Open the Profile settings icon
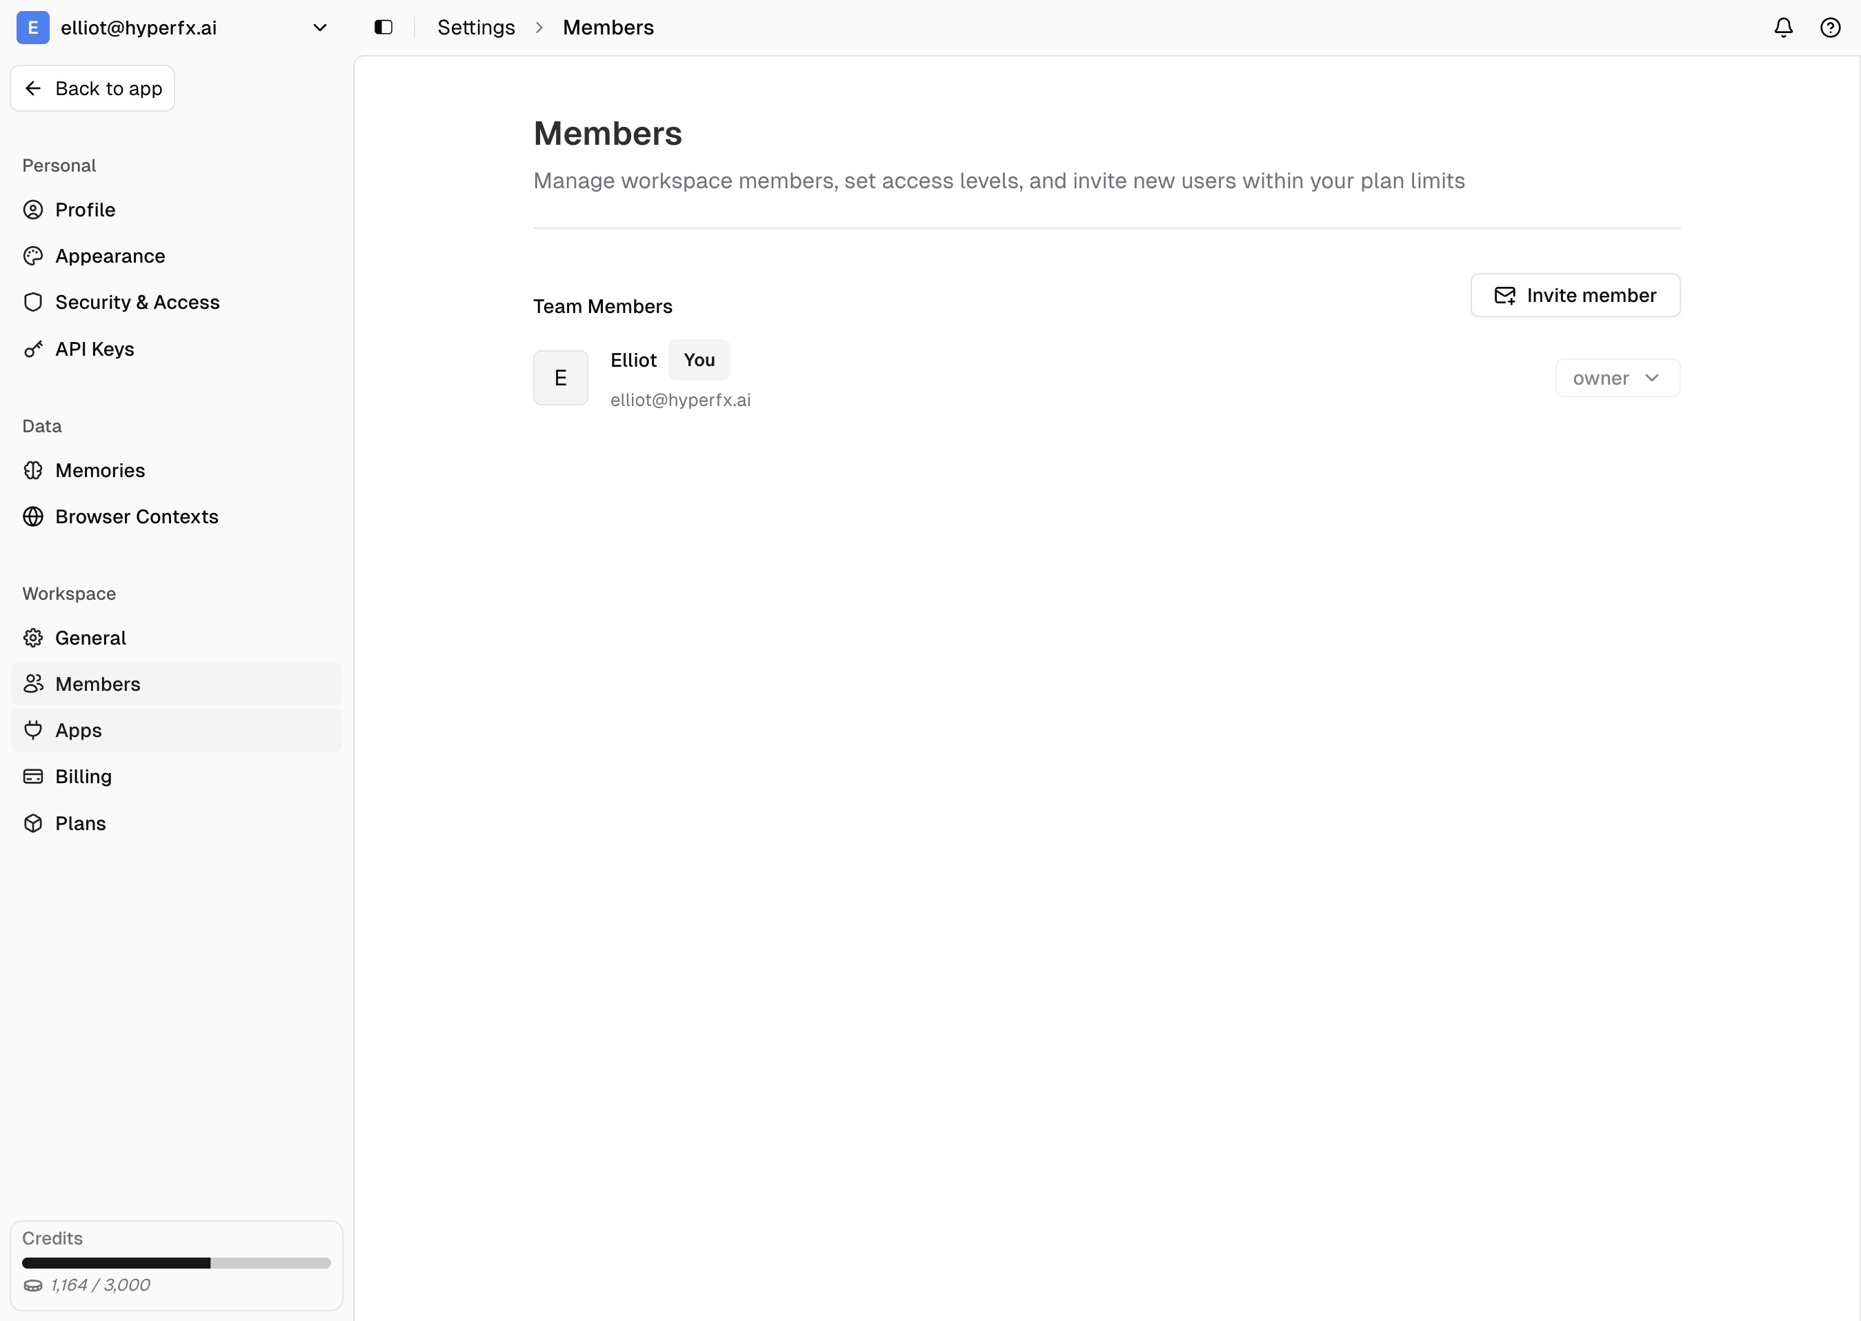This screenshot has height=1321, width=1861. tap(32, 209)
